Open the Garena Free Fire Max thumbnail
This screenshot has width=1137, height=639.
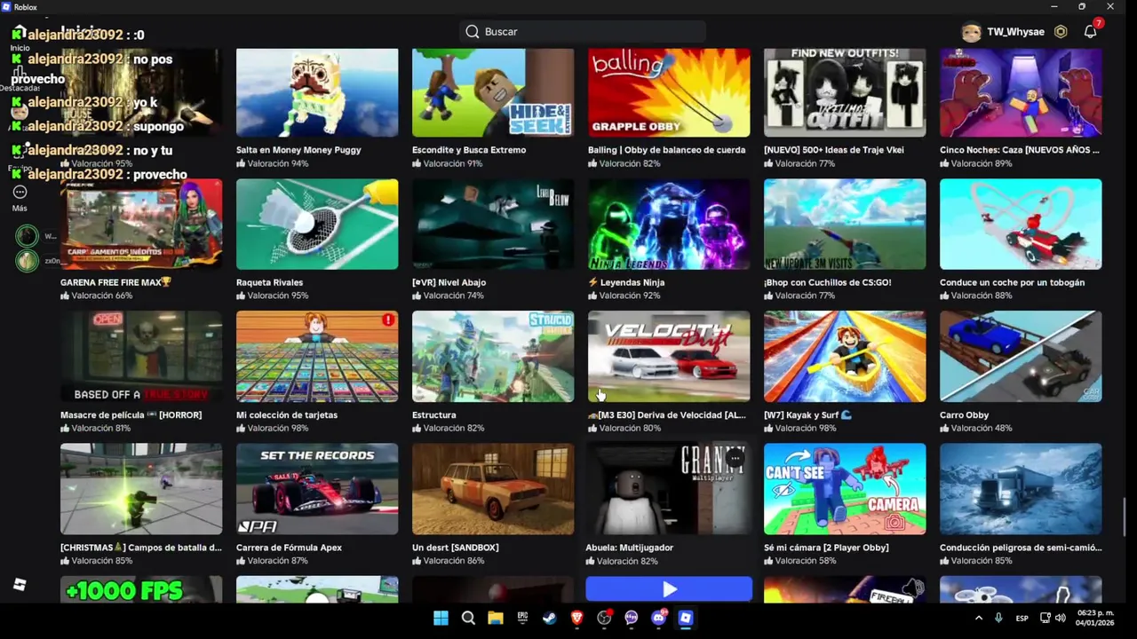pyautogui.click(x=141, y=224)
